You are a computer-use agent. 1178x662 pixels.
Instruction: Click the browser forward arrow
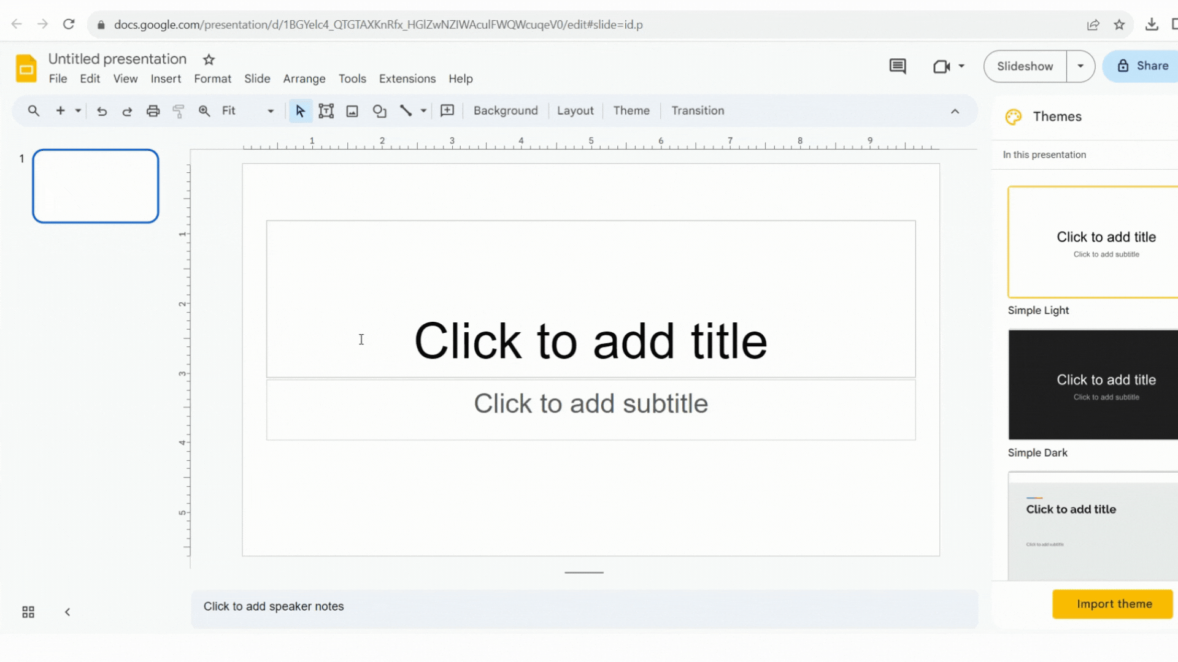pyautogui.click(x=42, y=25)
